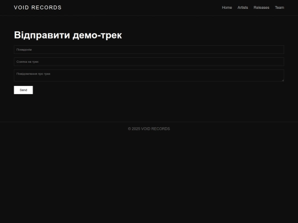Focus the Ссилка на трек input field
298x223 pixels.
149,62
